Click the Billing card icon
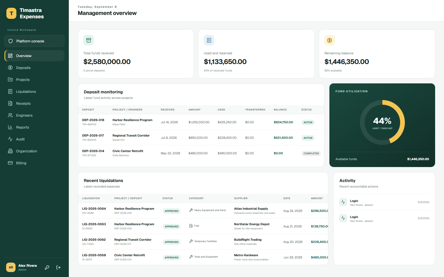Screen dimensions: 444x277 point(10,163)
